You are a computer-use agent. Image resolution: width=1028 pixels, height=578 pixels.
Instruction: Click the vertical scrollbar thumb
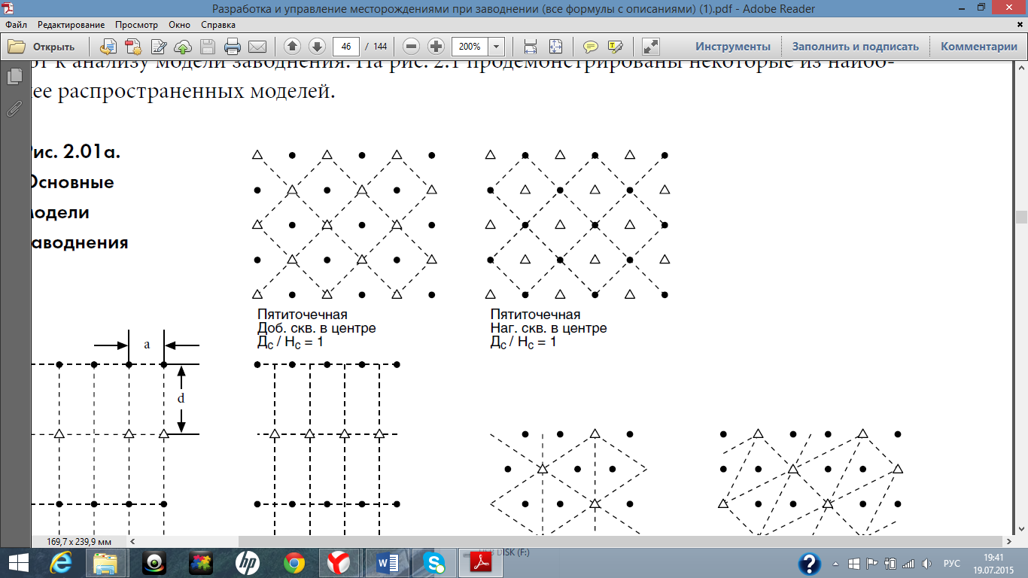click(1021, 217)
